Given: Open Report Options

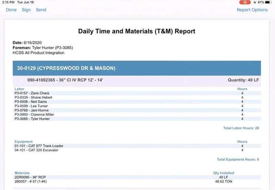Looking at the screenshot, I should click(252, 10).
